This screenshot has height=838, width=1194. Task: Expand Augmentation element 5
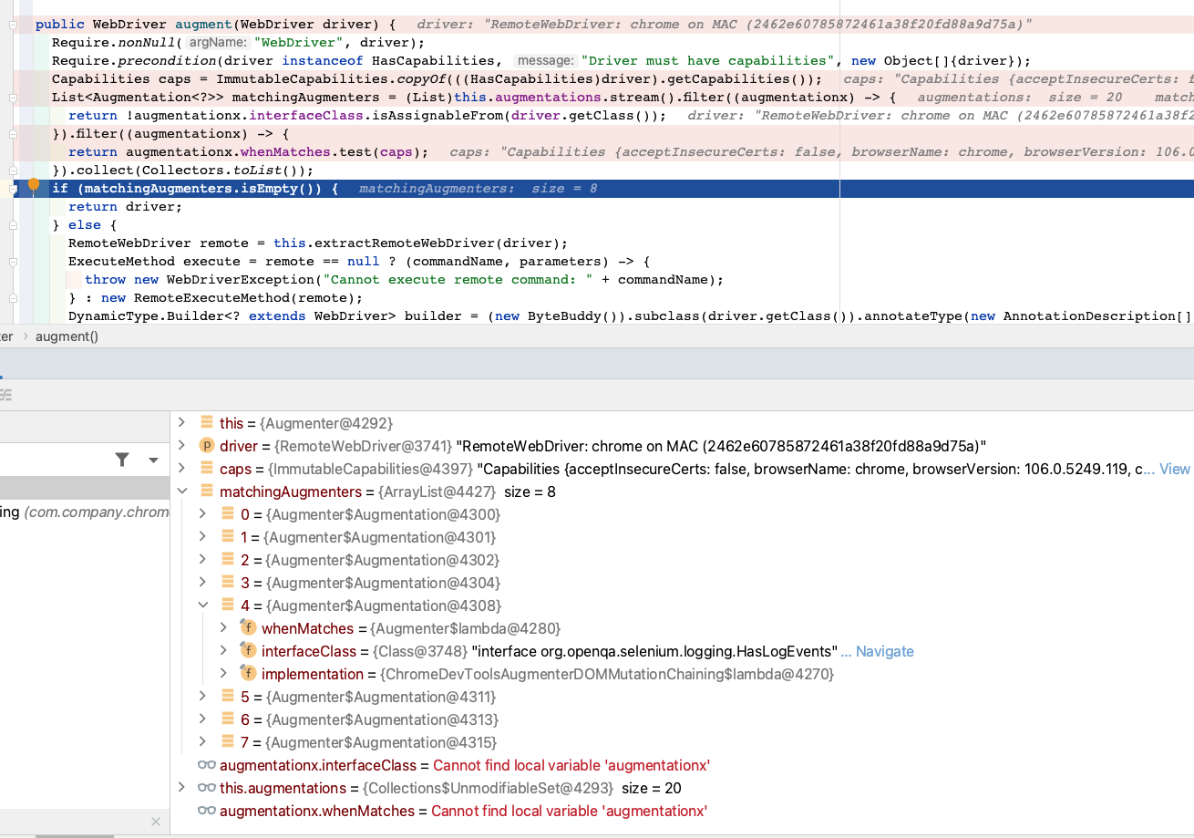coord(202,697)
